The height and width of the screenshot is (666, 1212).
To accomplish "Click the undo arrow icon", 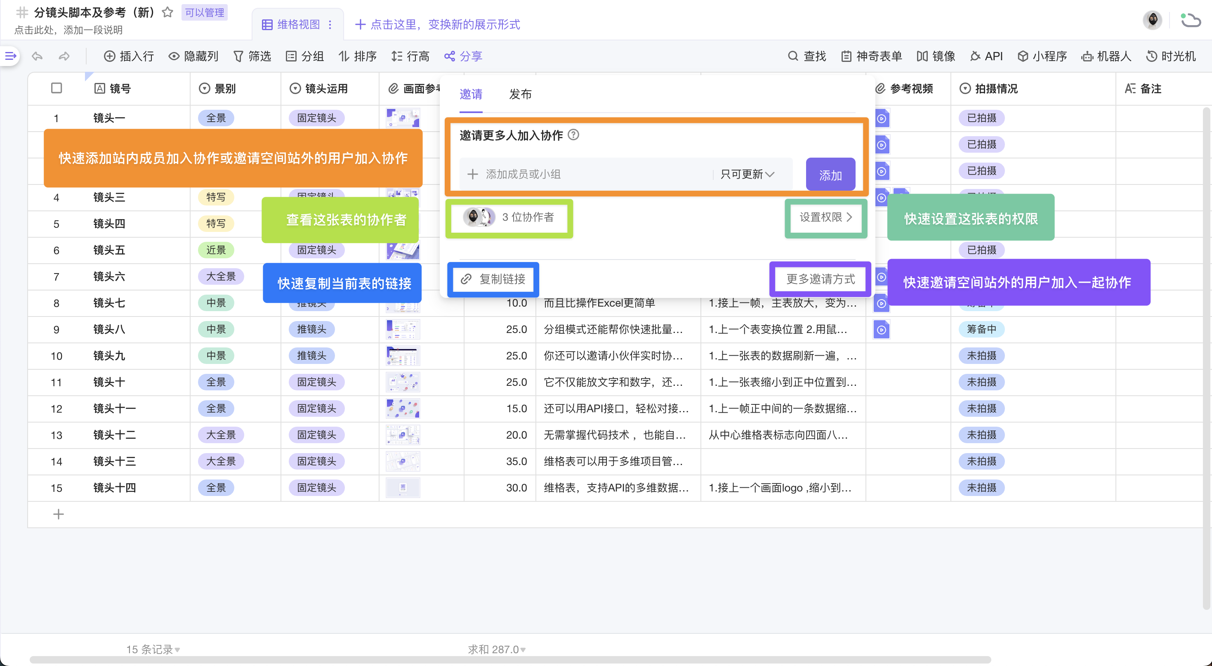I will pos(37,57).
